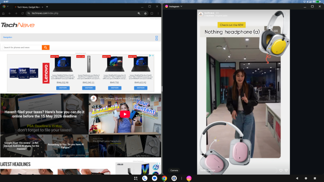
Task: Open the Google Pixel 10a review article
Action: click(22, 146)
